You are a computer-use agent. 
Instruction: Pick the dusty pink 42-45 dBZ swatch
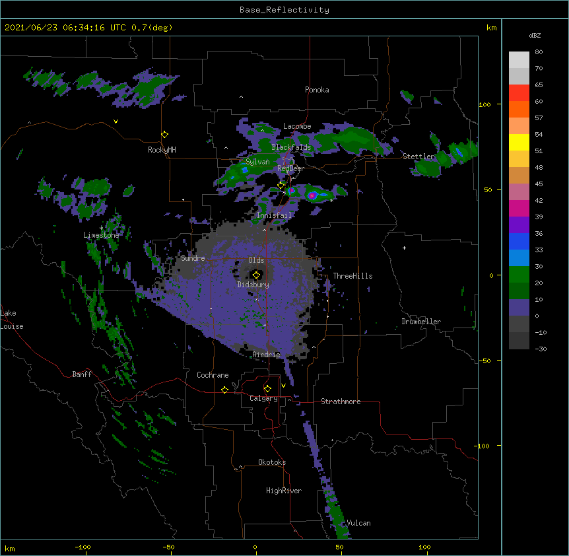click(x=519, y=192)
